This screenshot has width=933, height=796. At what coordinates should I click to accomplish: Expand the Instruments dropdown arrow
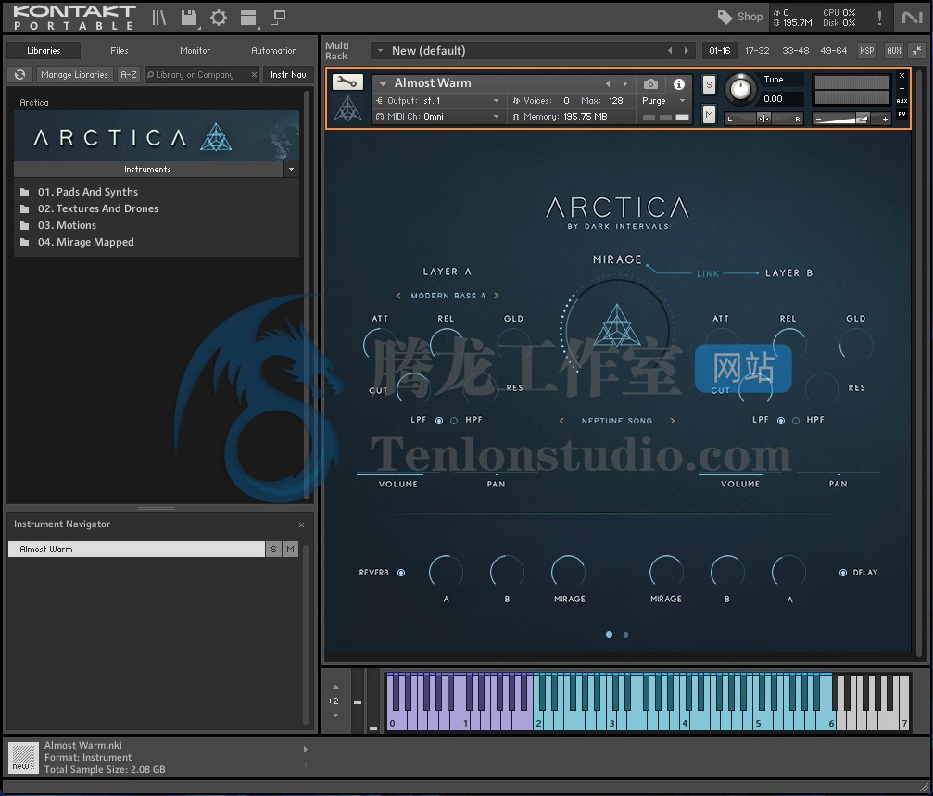point(291,170)
